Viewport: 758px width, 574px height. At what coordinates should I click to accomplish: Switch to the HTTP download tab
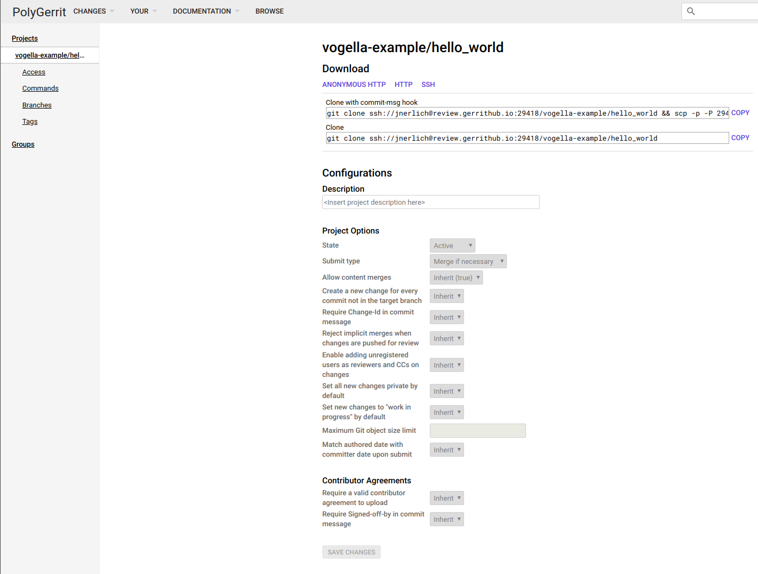point(403,85)
